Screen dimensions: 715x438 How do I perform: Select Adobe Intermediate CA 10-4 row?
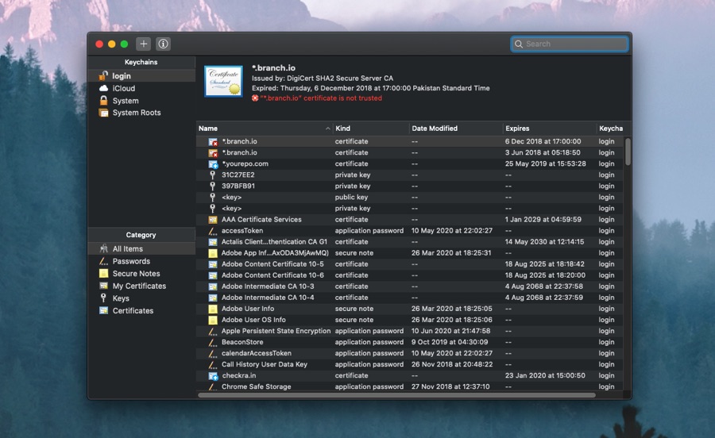[409, 298]
